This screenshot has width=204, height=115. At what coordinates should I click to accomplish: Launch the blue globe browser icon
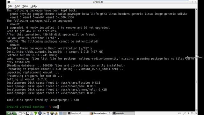tap(40, 113)
